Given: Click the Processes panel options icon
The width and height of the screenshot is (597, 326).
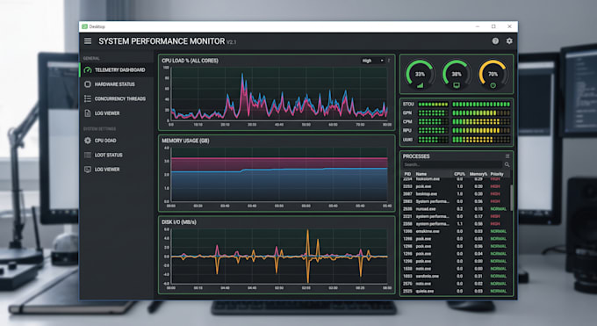Looking at the screenshot, I should click(x=507, y=156).
